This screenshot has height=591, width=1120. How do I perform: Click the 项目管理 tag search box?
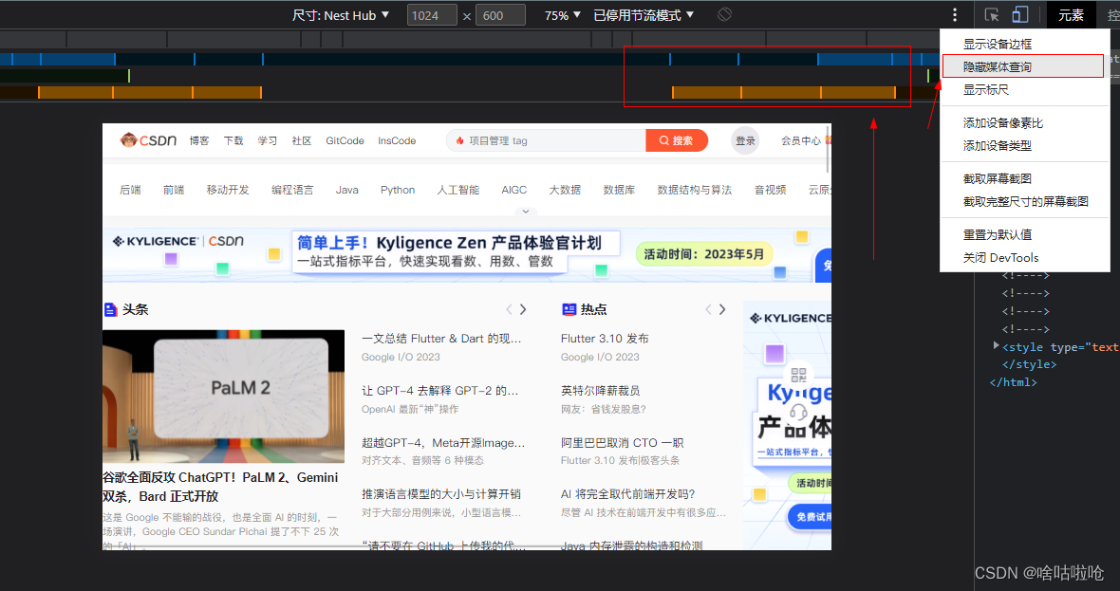point(547,140)
